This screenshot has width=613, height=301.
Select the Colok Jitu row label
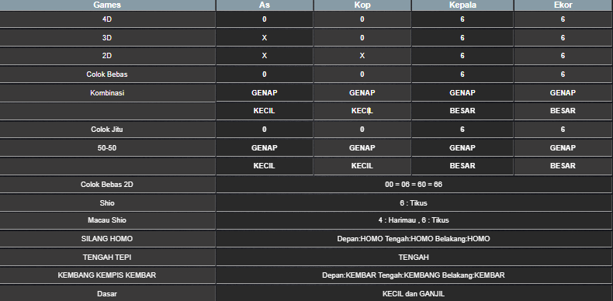pos(107,130)
